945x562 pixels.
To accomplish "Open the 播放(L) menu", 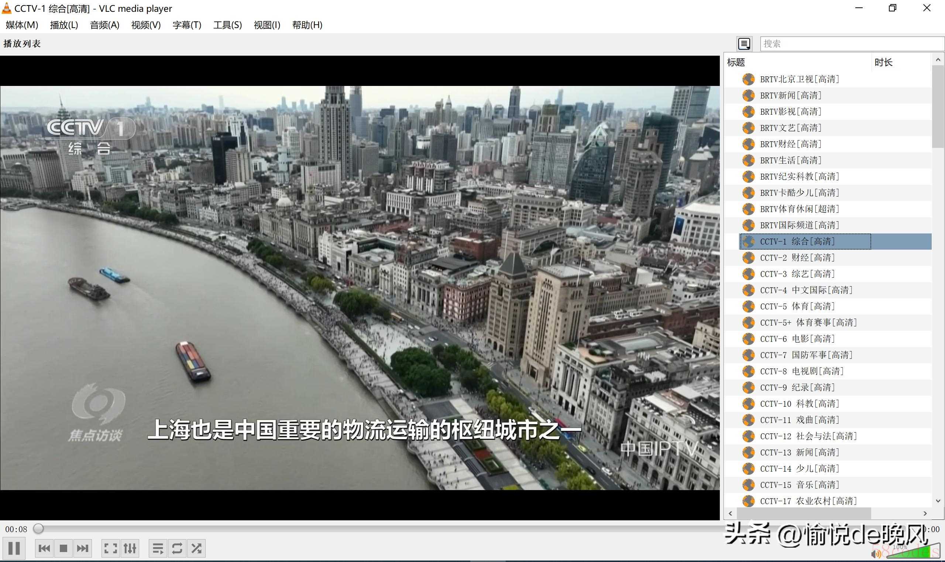I will coord(64,25).
